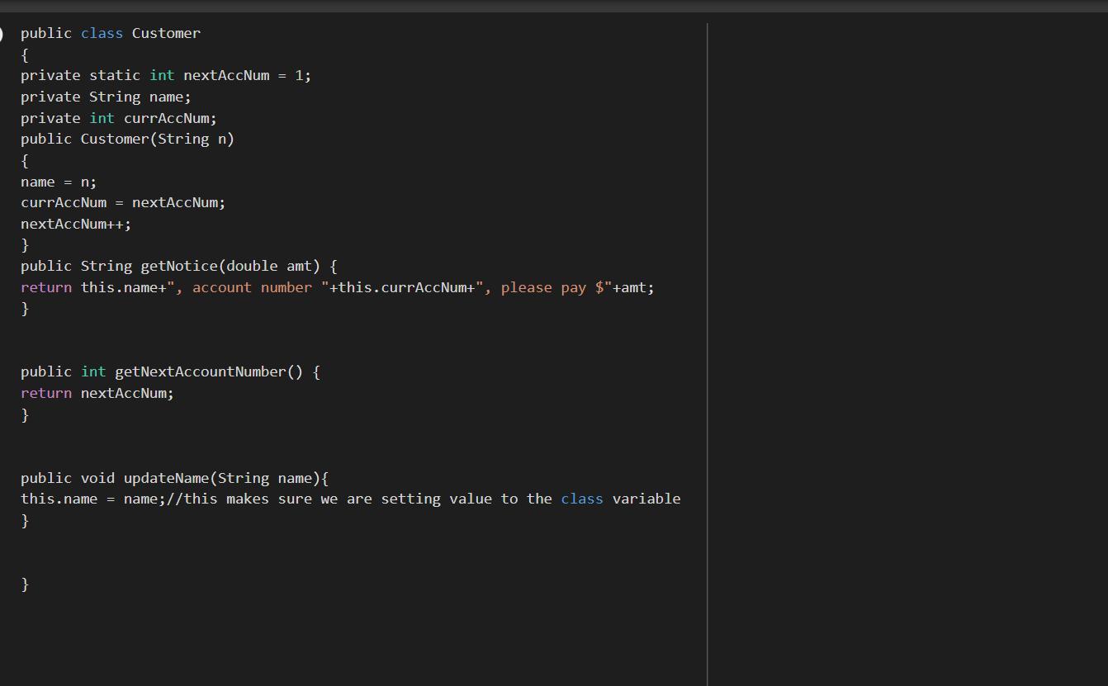Image resolution: width=1108 pixels, height=686 pixels.
Task: Click the partially visible run cell button
Action: click(x=2, y=34)
